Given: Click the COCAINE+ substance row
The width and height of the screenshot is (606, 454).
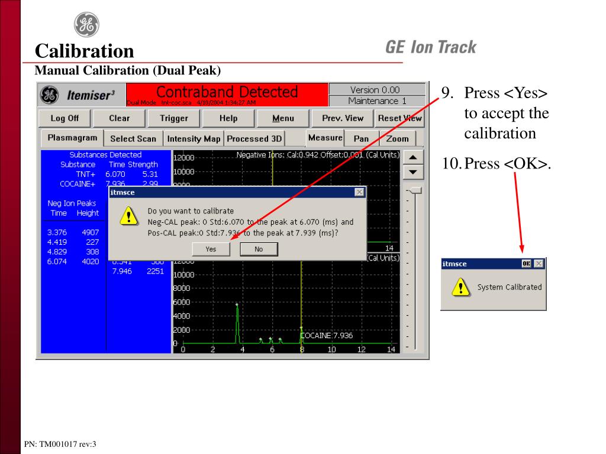Looking at the screenshot, I should [x=109, y=184].
